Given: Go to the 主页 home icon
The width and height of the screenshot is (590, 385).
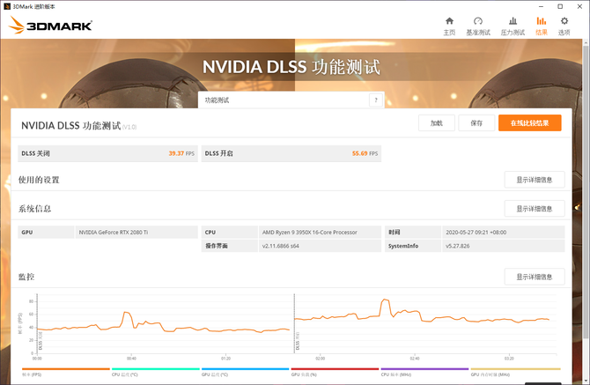Looking at the screenshot, I should point(449,26).
